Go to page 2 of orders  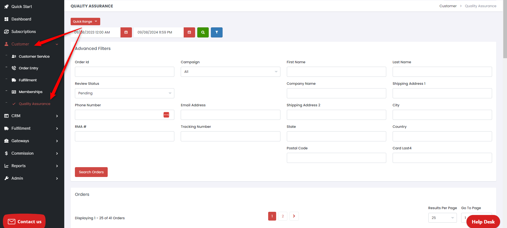point(283,216)
